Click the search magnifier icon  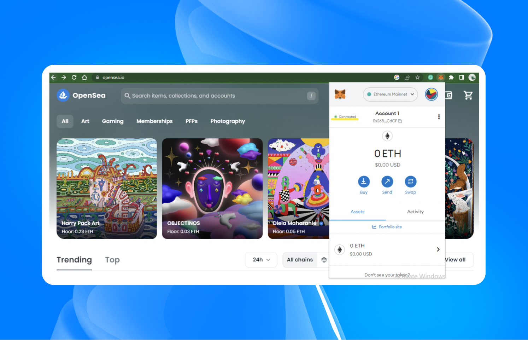pyautogui.click(x=127, y=96)
